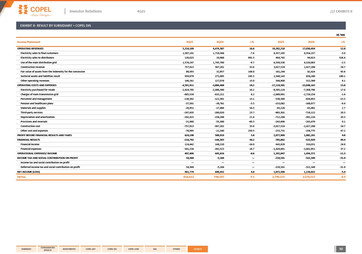Click the EXHIBITS II label at top right
This screenshot has height=254, width=362.
coord(341,11)
